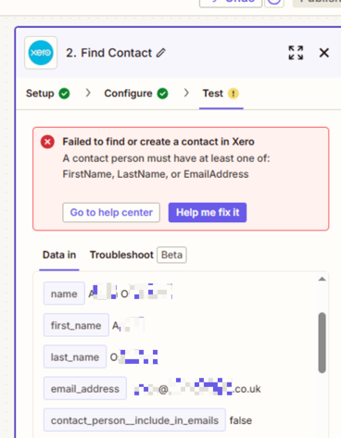This screenshot has height=438, width=341.
Task: Click the green Setup checkmark icon
Action: click(x=64, y=94)
